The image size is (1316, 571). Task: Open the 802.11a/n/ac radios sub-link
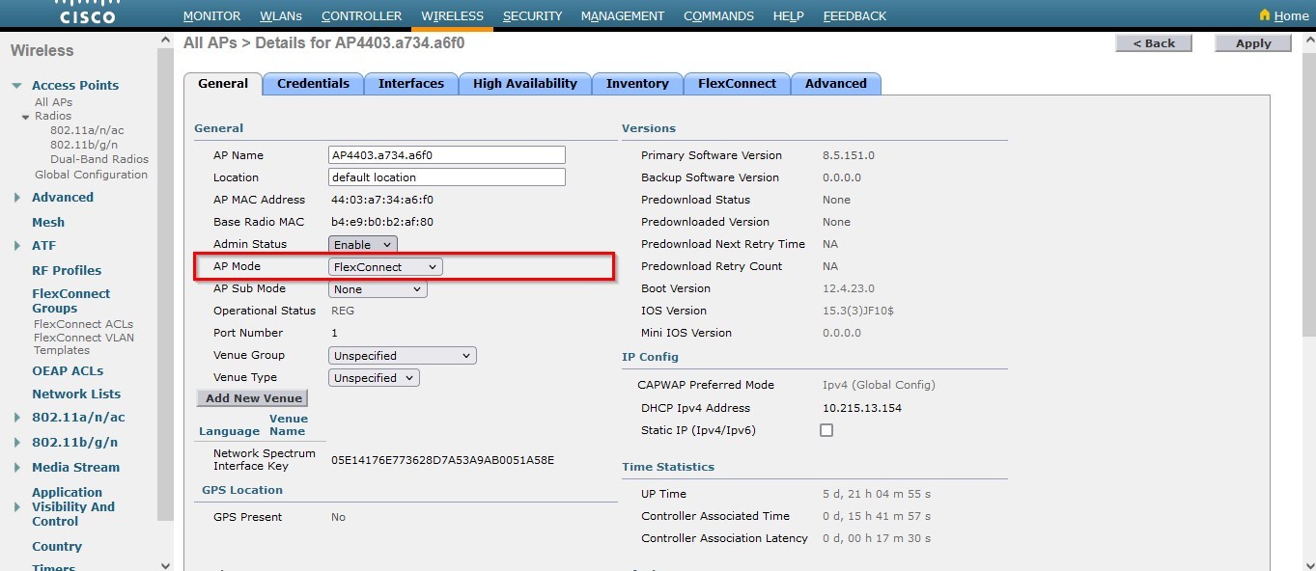pos(87,130)
